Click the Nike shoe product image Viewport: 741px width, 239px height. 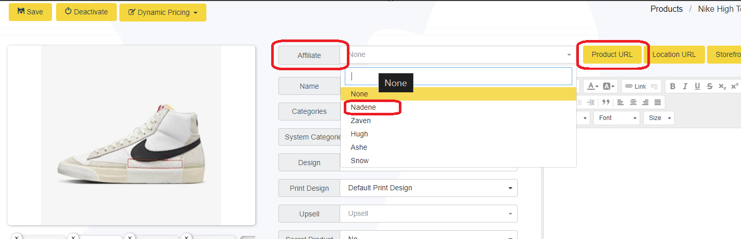point(131,135)
